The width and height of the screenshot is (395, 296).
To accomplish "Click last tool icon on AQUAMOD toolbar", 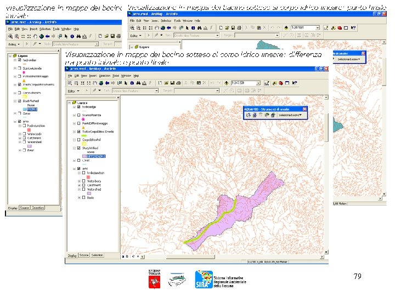I will point(273,115).
